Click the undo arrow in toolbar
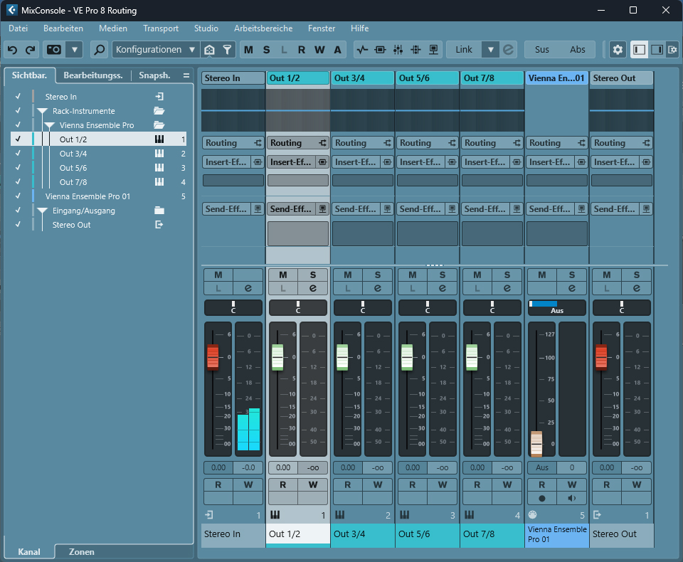The image size is (683, 562). coord(13,50)
